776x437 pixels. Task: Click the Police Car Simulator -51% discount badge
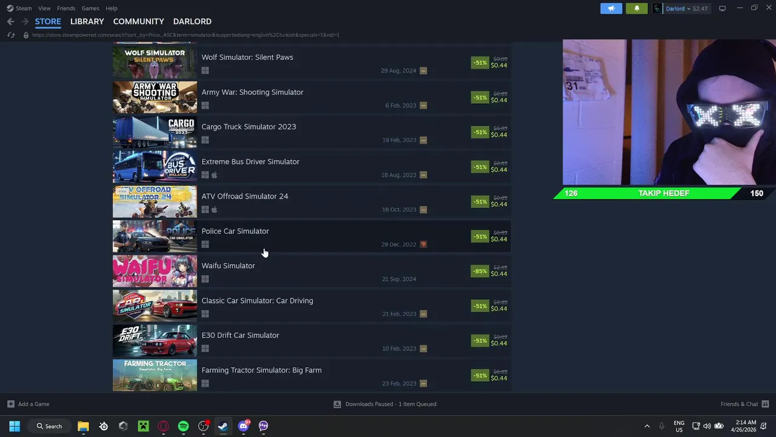pos(480,236)
